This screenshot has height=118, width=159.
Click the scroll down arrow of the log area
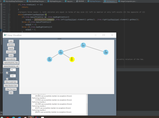[x=87, y=114]
